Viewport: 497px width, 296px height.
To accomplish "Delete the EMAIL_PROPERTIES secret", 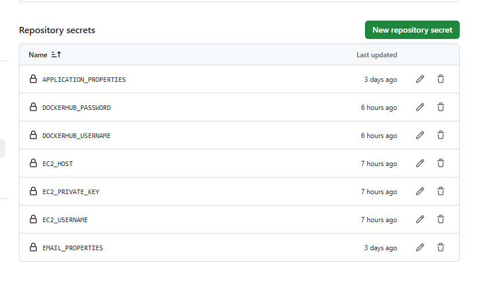I will click(x=441, y=247).
